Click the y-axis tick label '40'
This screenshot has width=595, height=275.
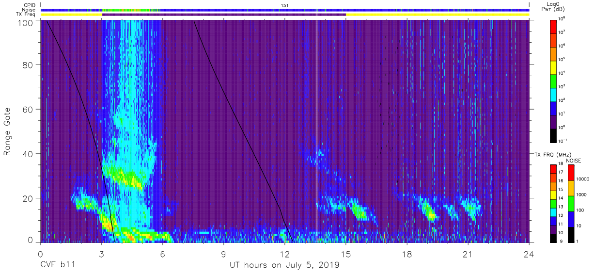point(28,154)
